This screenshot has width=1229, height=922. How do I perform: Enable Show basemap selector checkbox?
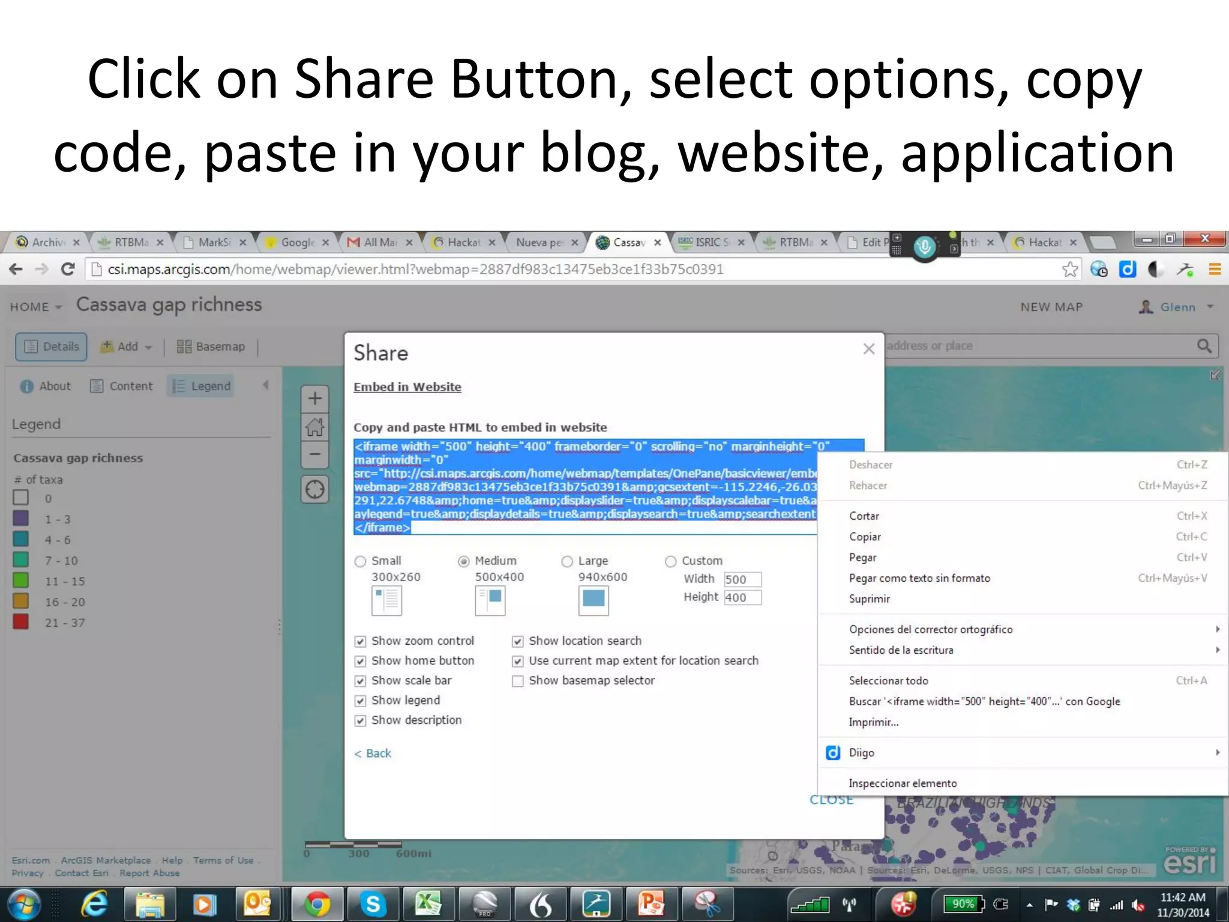point(517,681)
